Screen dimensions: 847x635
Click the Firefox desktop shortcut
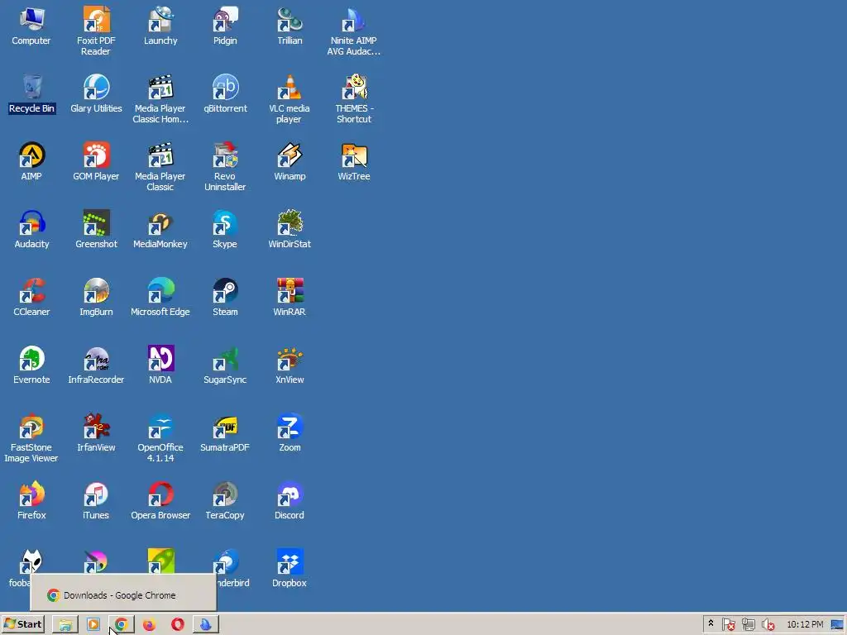point(31,501)
